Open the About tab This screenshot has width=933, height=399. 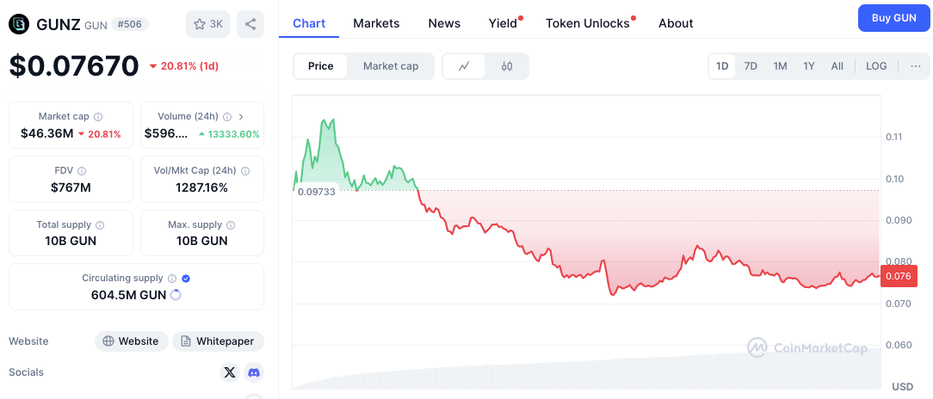click(x=676, y=23)
